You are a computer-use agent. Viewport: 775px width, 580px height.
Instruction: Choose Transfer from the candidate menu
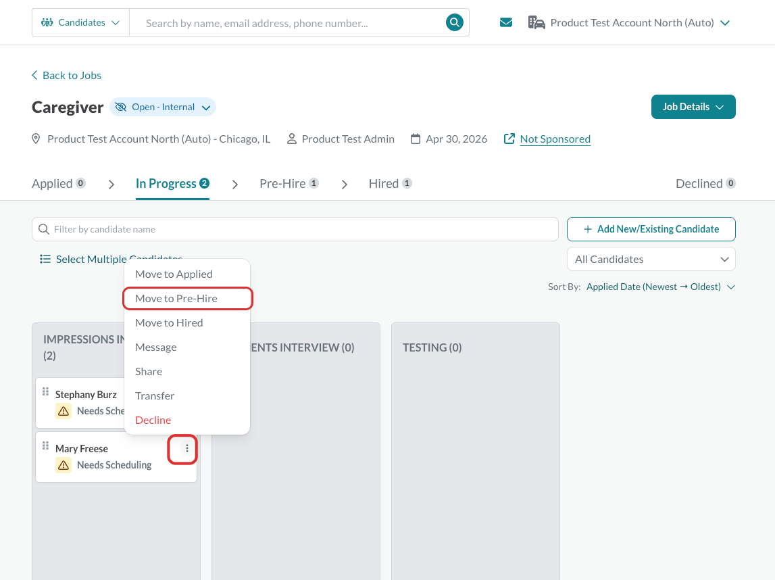(x=187, y=395)
